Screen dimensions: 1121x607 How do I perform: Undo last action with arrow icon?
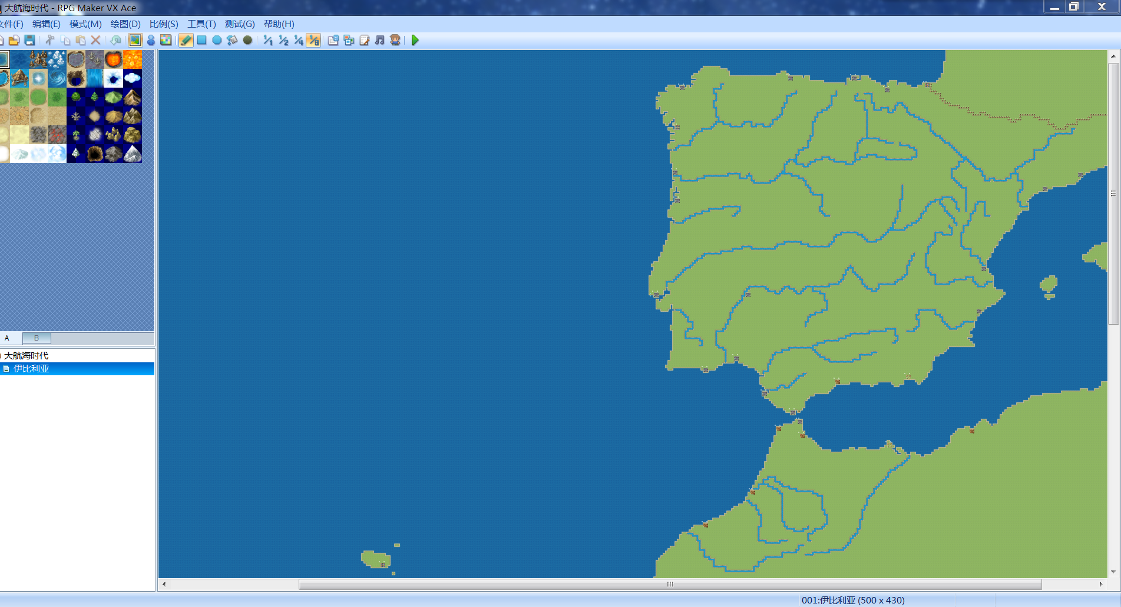115,40
